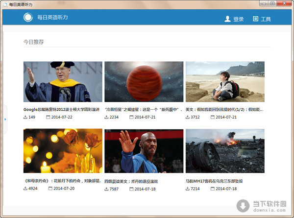Open title 《和母亲约会》 article
This screenshot has width=294, height=218.
click(x=63, y=181)
